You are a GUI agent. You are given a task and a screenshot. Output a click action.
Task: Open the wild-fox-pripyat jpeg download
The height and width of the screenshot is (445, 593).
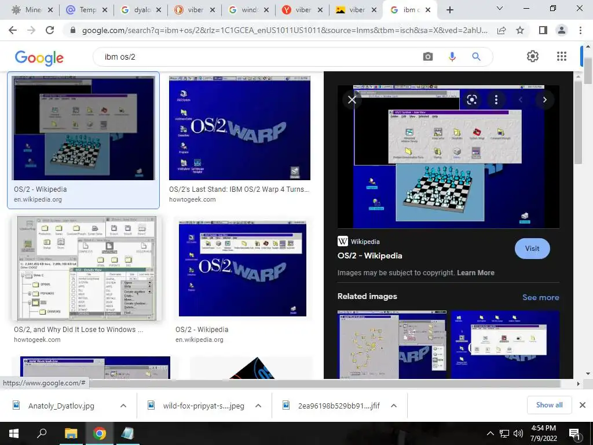click(x=203, y=406)
